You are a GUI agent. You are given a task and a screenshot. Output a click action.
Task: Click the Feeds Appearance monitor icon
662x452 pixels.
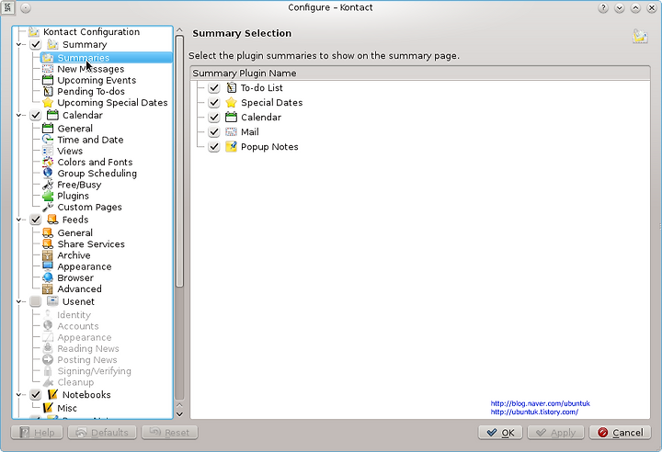click(x=48, y=266)
